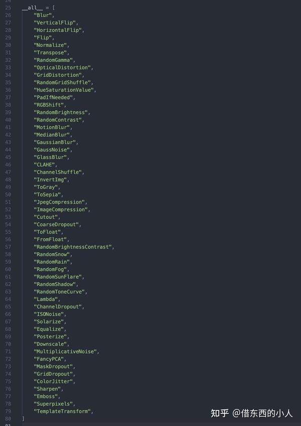This screenshot has height=426, width=301.
Task: Click line number 57 in the gutter
Action: coord(8,247)
